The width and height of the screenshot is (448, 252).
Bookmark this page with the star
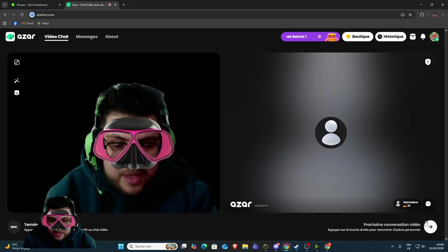tap(410, 15)
